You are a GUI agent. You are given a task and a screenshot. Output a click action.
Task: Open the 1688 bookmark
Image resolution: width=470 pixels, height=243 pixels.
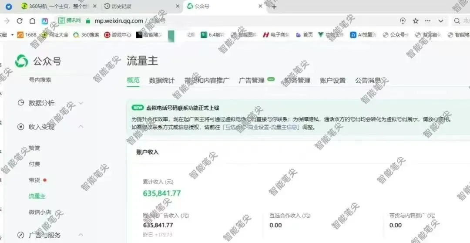27,35
